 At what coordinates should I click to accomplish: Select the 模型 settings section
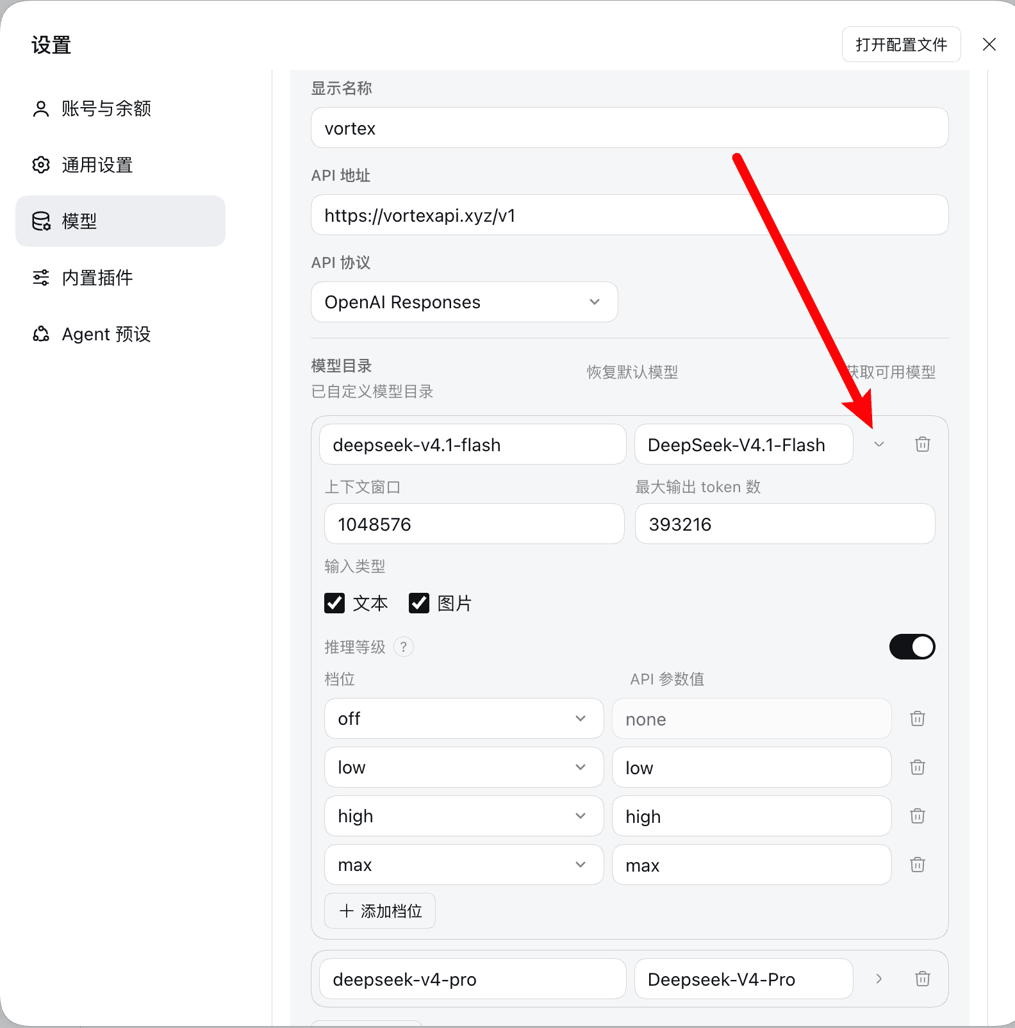[x=120, y=221]
